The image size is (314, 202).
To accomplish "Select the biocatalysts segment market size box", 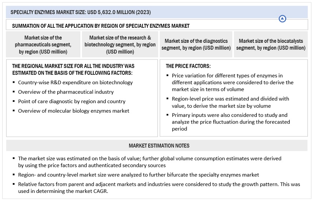I will tap(270, 45).
